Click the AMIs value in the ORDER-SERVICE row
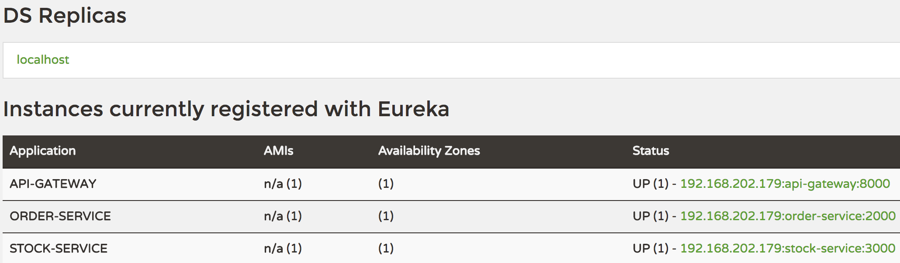This screenshot has width=900, height=263. pyautogui.click(x=283, y=216)
